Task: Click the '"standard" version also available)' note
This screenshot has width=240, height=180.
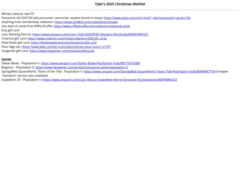Action: click(x=25, y=76)
